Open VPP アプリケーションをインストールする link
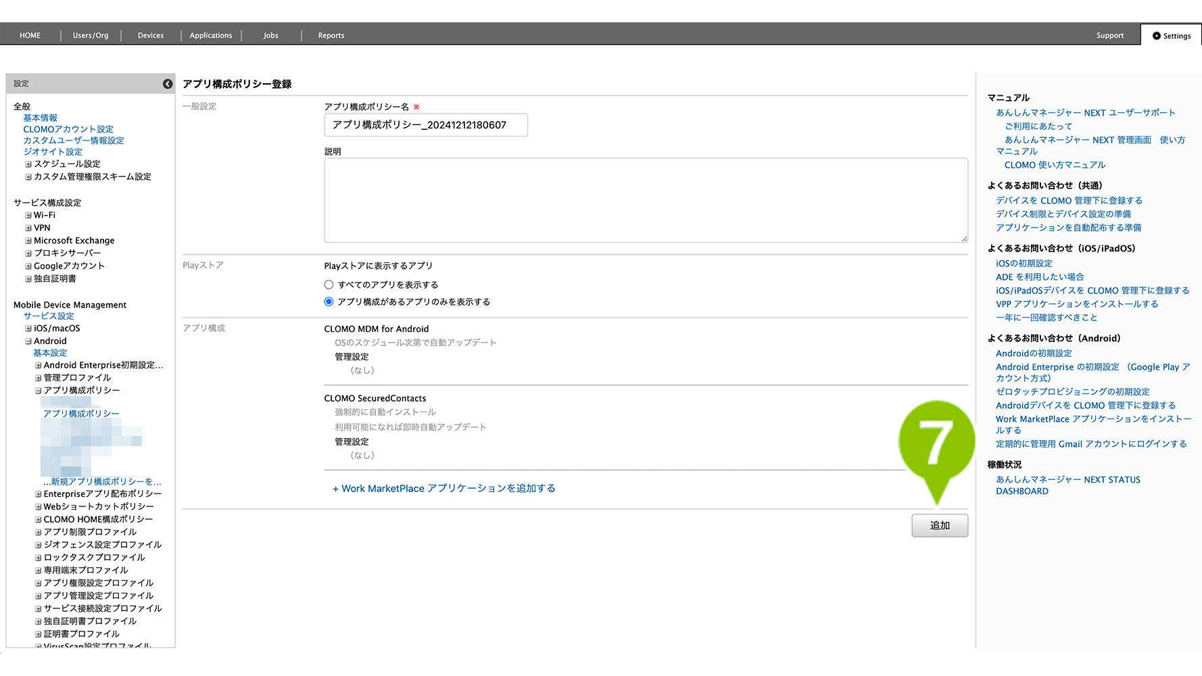The height and width of the screenshot is (676, 1202). coord(1077,304)
